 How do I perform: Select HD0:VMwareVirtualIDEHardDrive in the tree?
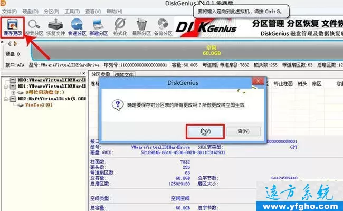(52, 80)
